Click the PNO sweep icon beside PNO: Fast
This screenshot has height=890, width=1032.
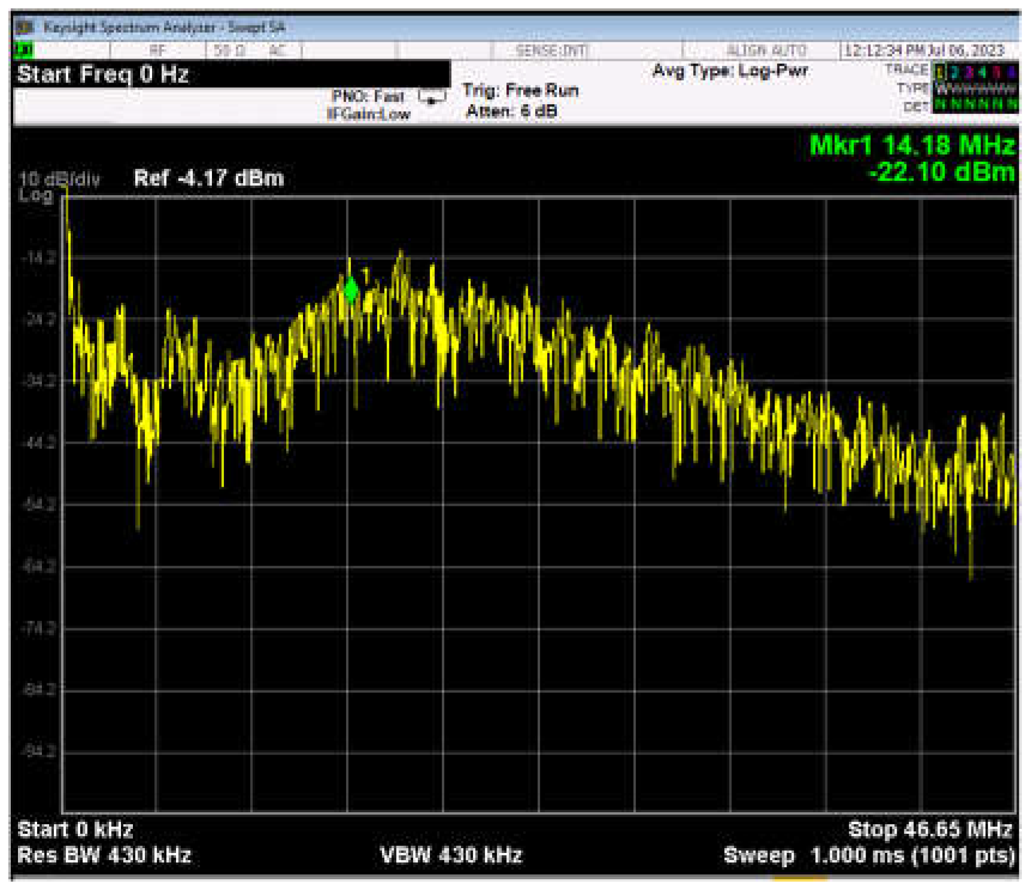(432, 97)
